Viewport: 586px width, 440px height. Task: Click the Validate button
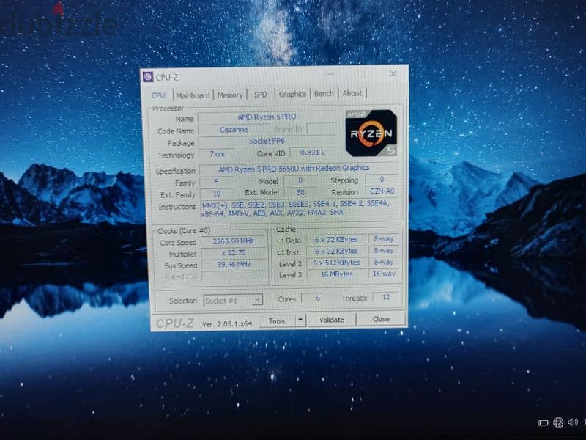click(332, 320)
